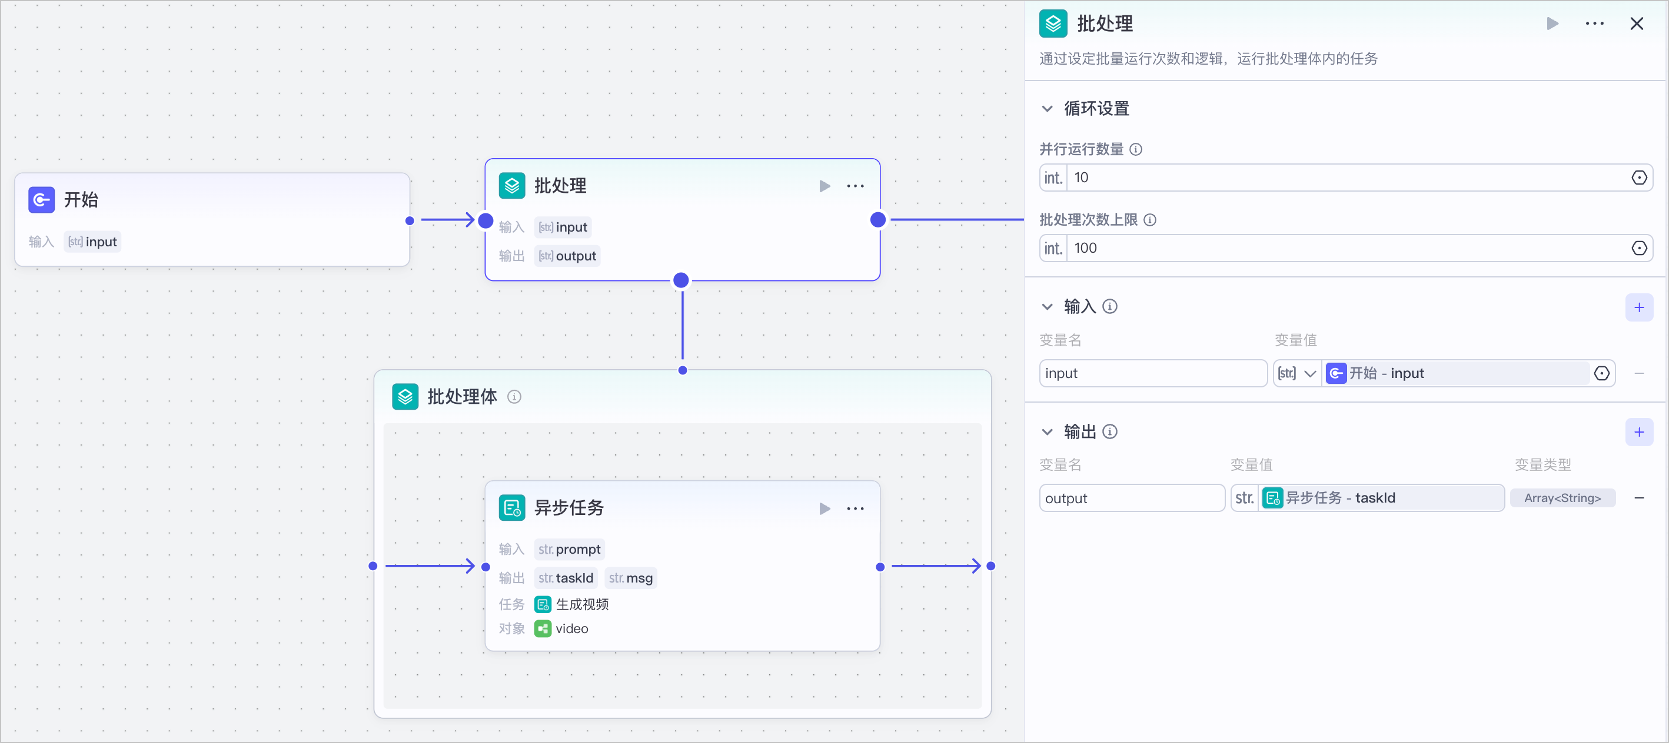This screenshot has height=743, width=1669.
Task: Click the msg tag in 异步任务 node
Action: (x=630, y=578)
